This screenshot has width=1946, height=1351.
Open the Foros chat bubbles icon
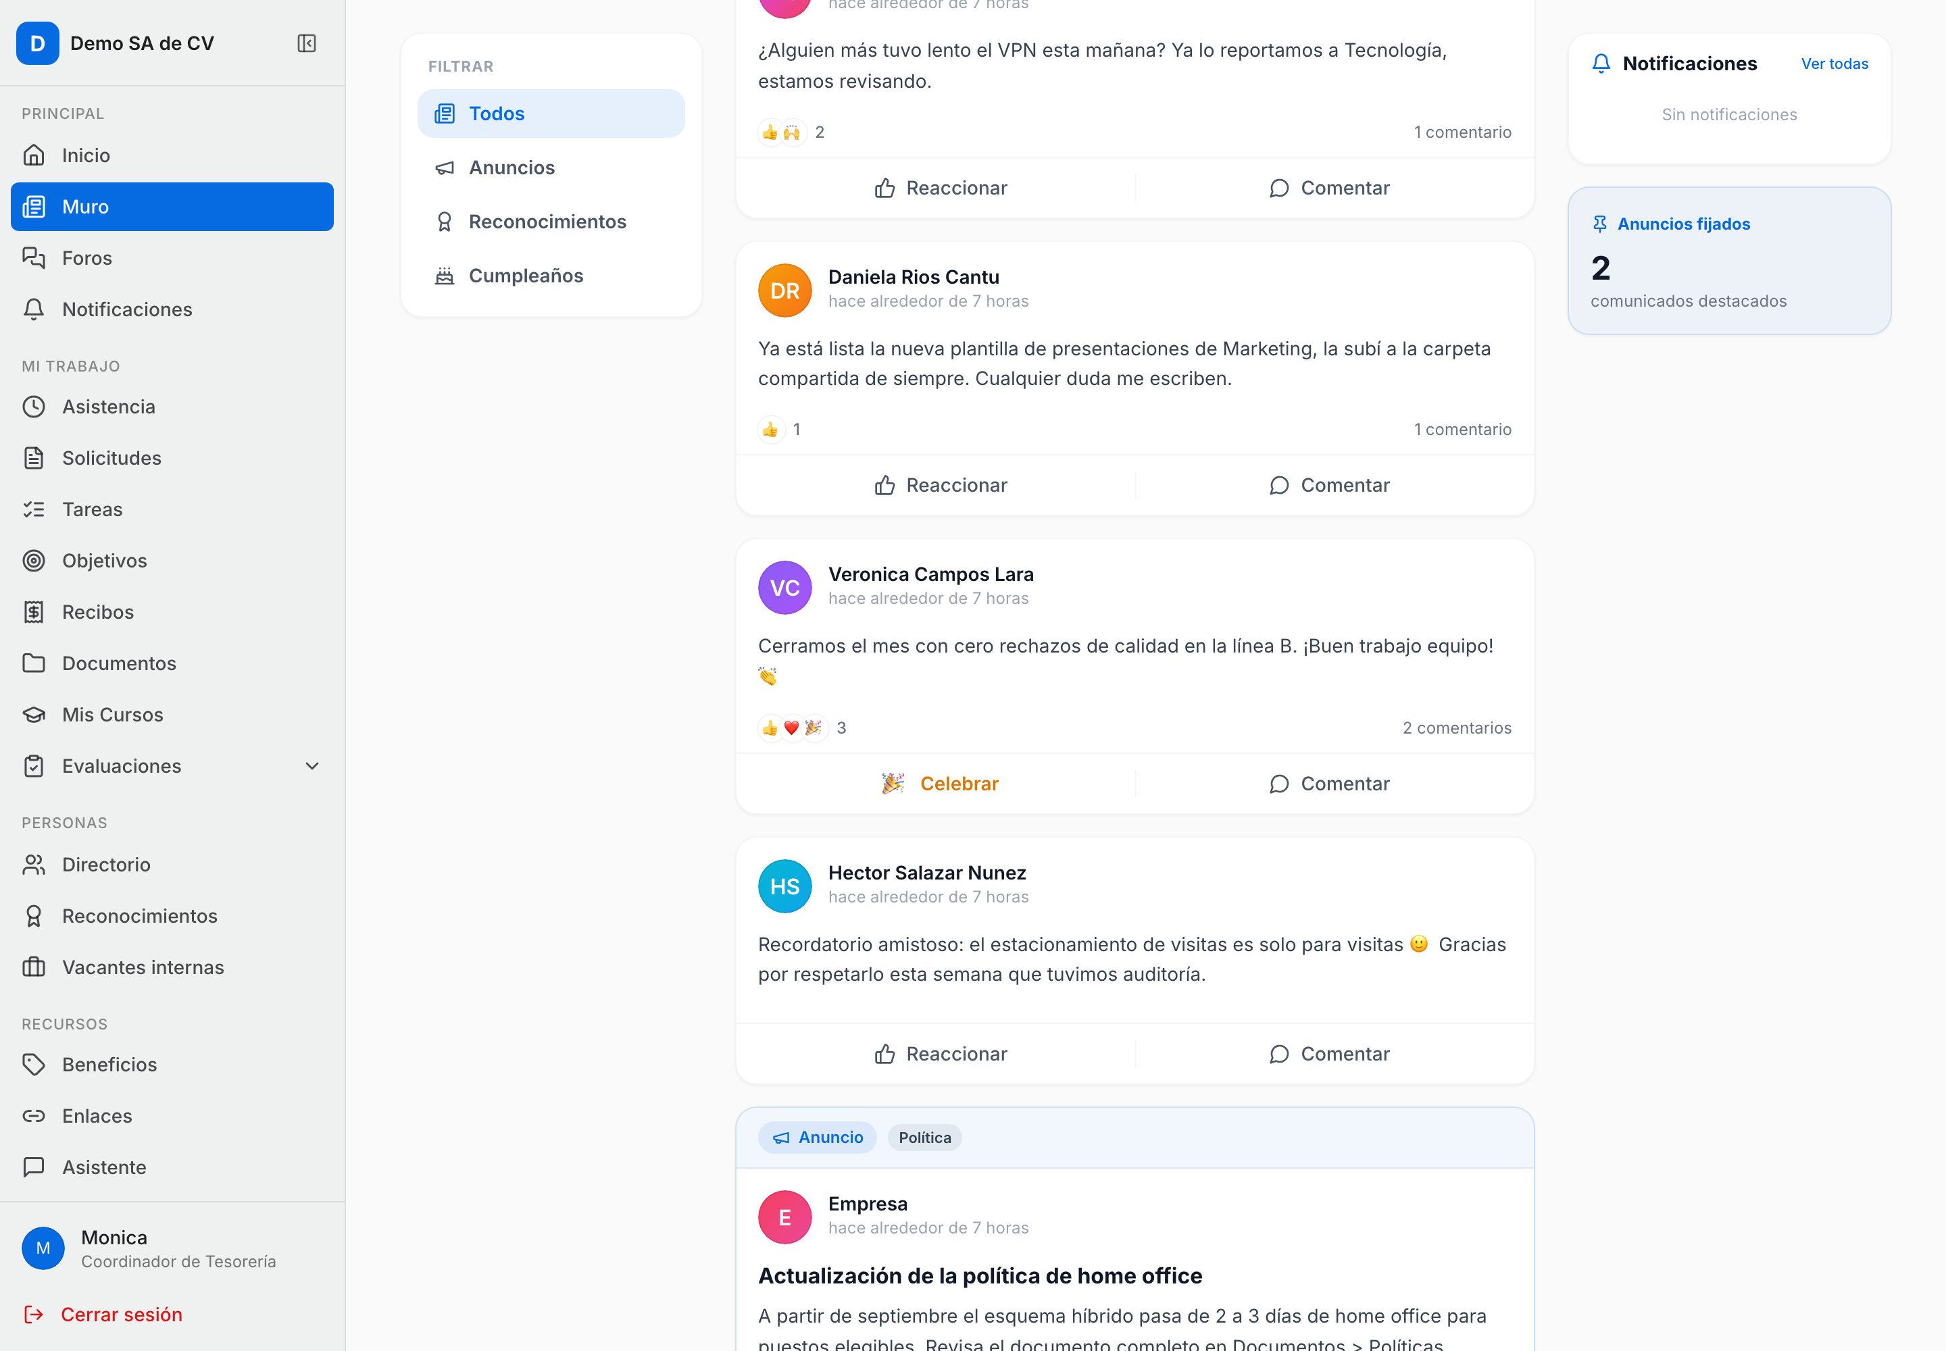(x=34, y=258)
